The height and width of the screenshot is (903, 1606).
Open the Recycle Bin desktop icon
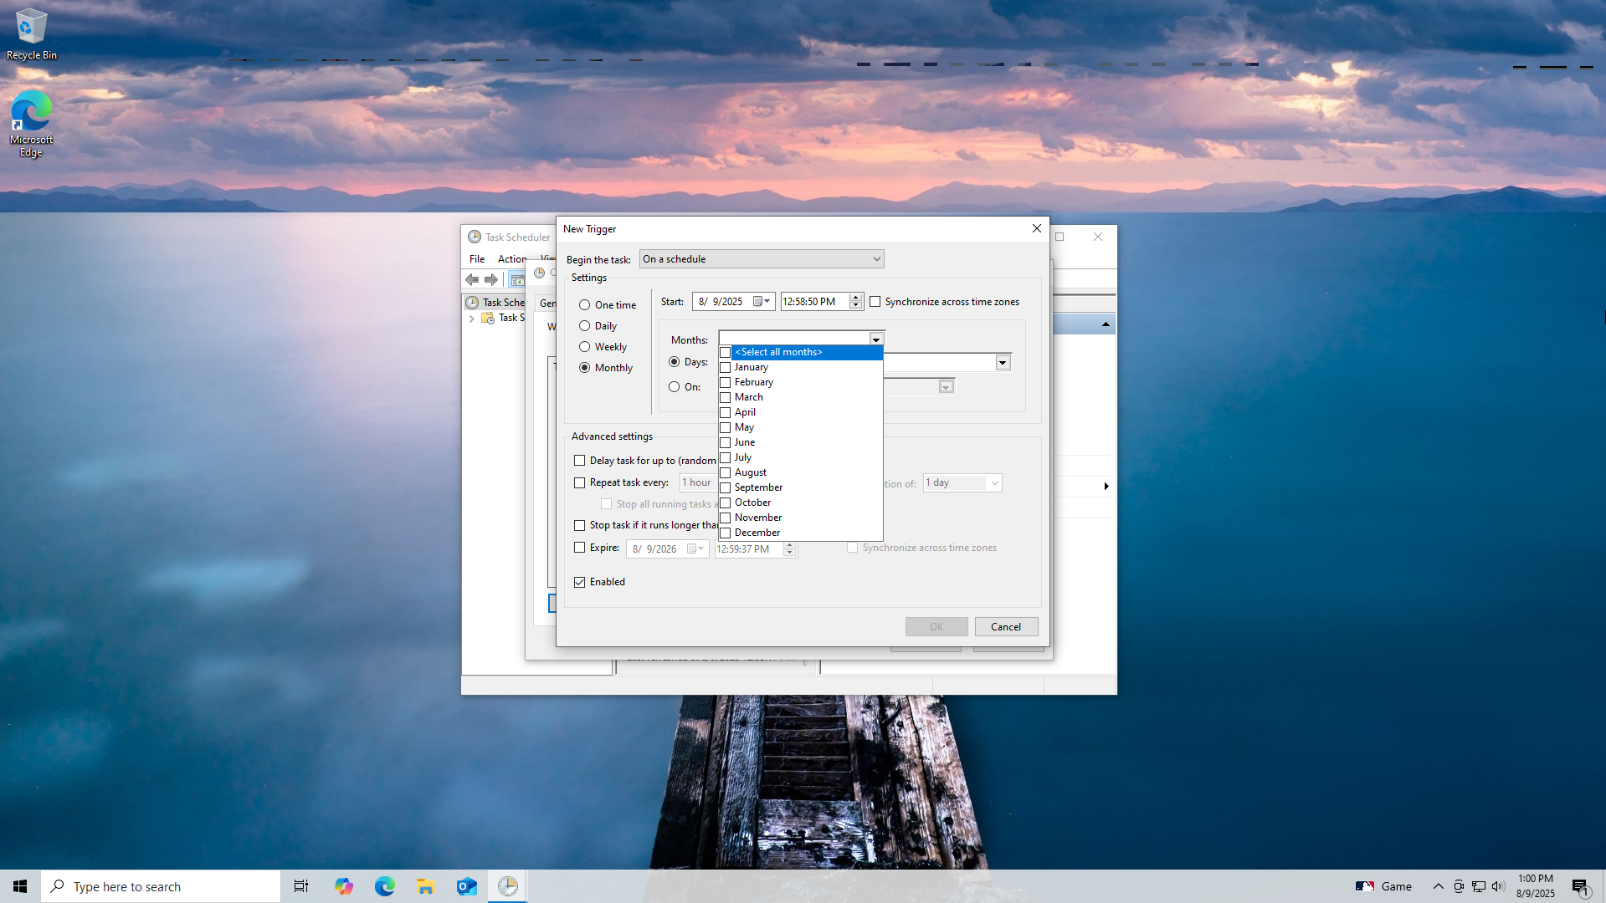(x=31, y=34)
